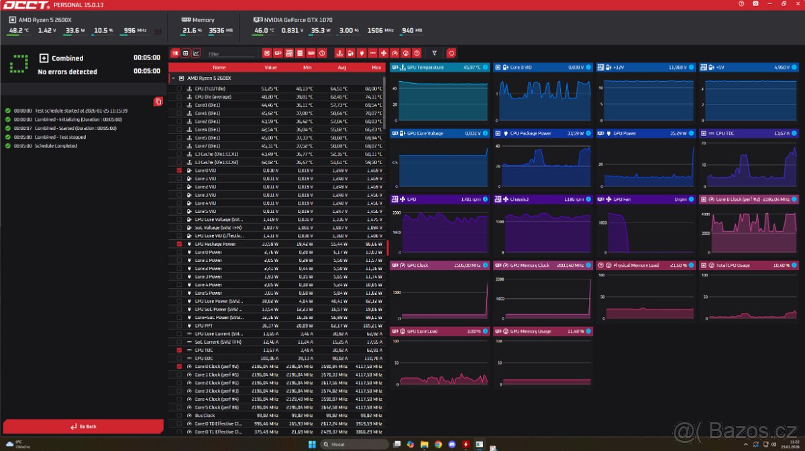
Task: Type in the sensor Filter field
Action: 231,54
